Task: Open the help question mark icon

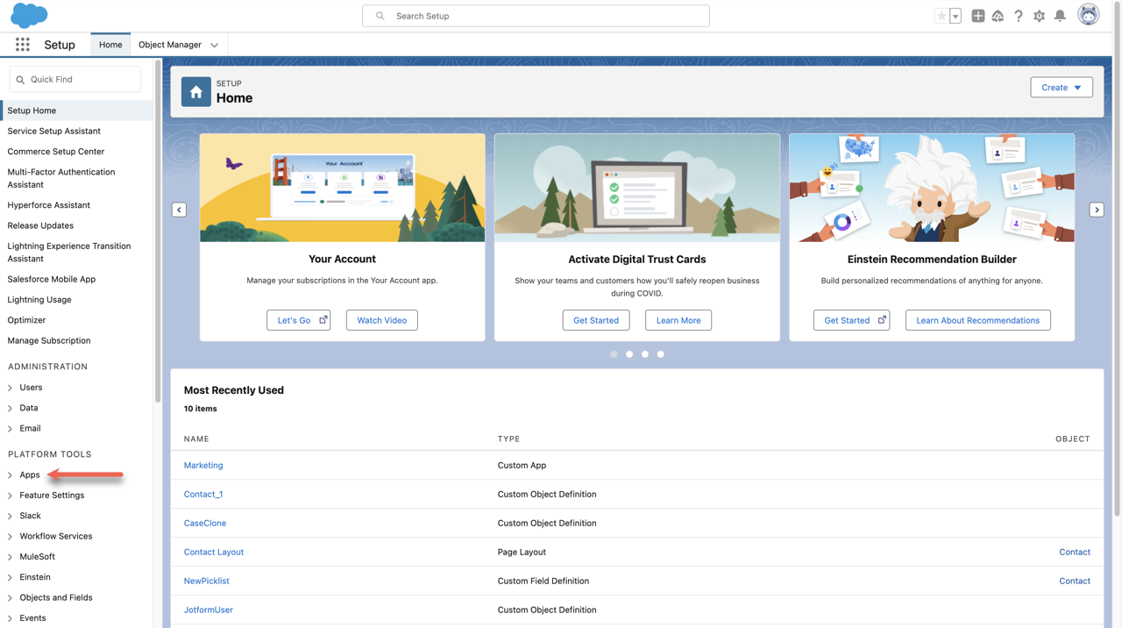Action: (1018, 16)
